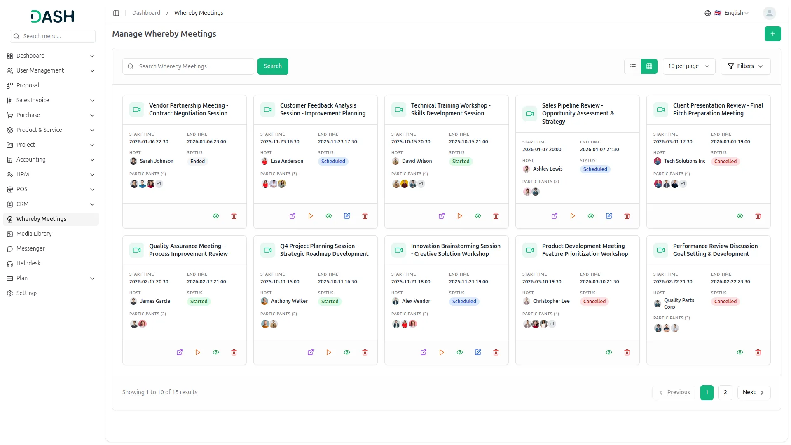Expand the HRM sidebar menu
Image resolution: width=791 pixels, height=445 pixels.
tap(51, 174)
